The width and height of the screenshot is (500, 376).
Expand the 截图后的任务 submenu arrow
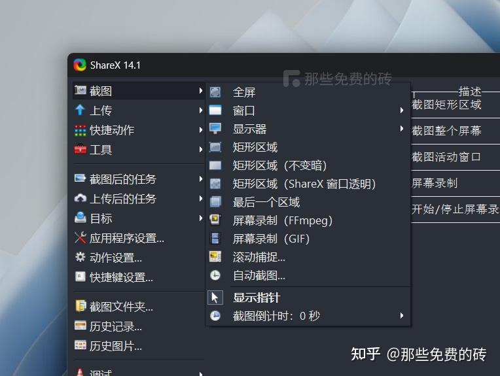tap(200, 179)
